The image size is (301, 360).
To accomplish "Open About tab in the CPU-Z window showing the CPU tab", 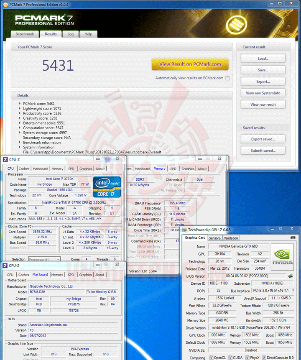I will pos(100,169).
